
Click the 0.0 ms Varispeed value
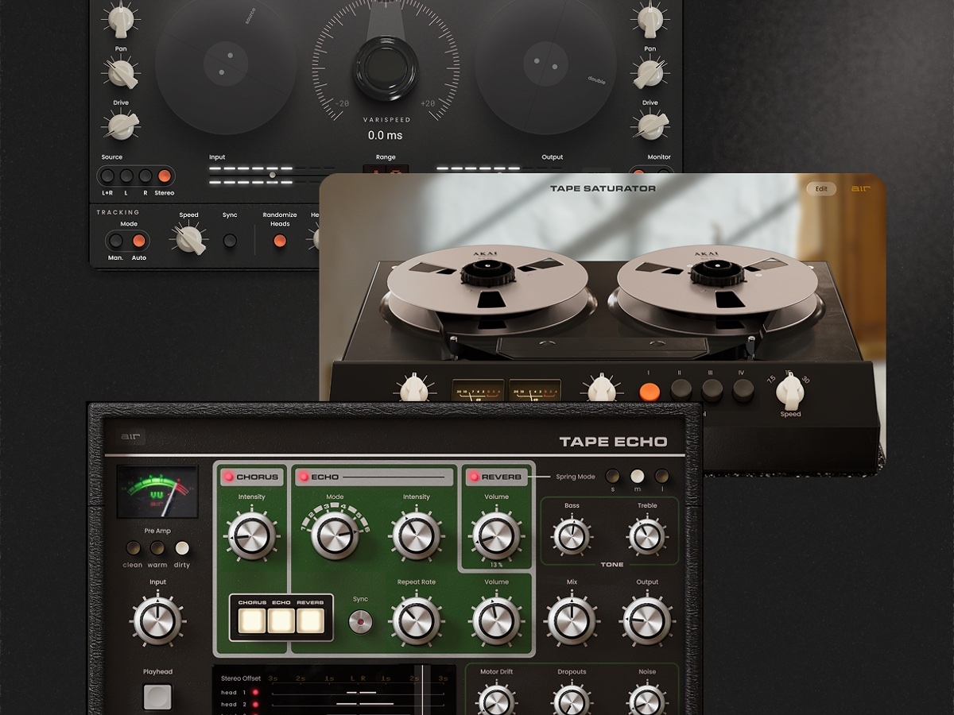point(385,135)
